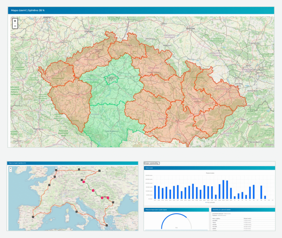
Task: Click the Dresden city label on the map
Action: click(x=89, y=31)
